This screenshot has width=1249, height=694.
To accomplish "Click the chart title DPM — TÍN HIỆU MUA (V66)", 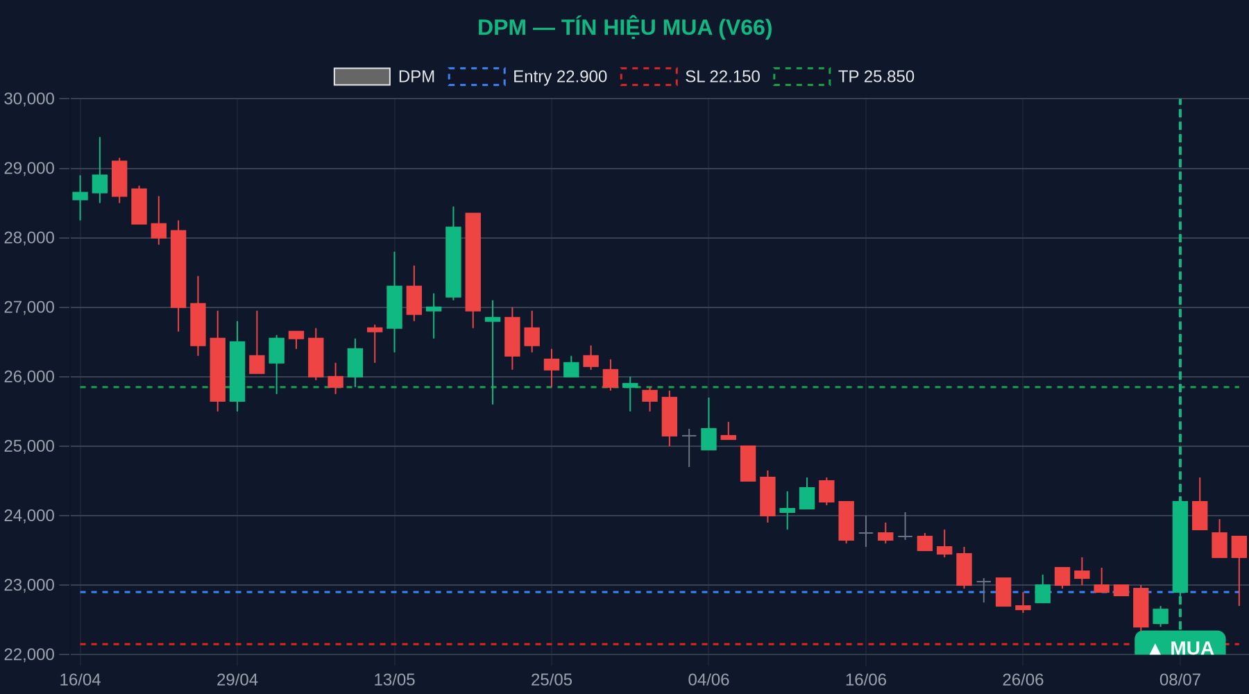I will (x=624, y=28).
